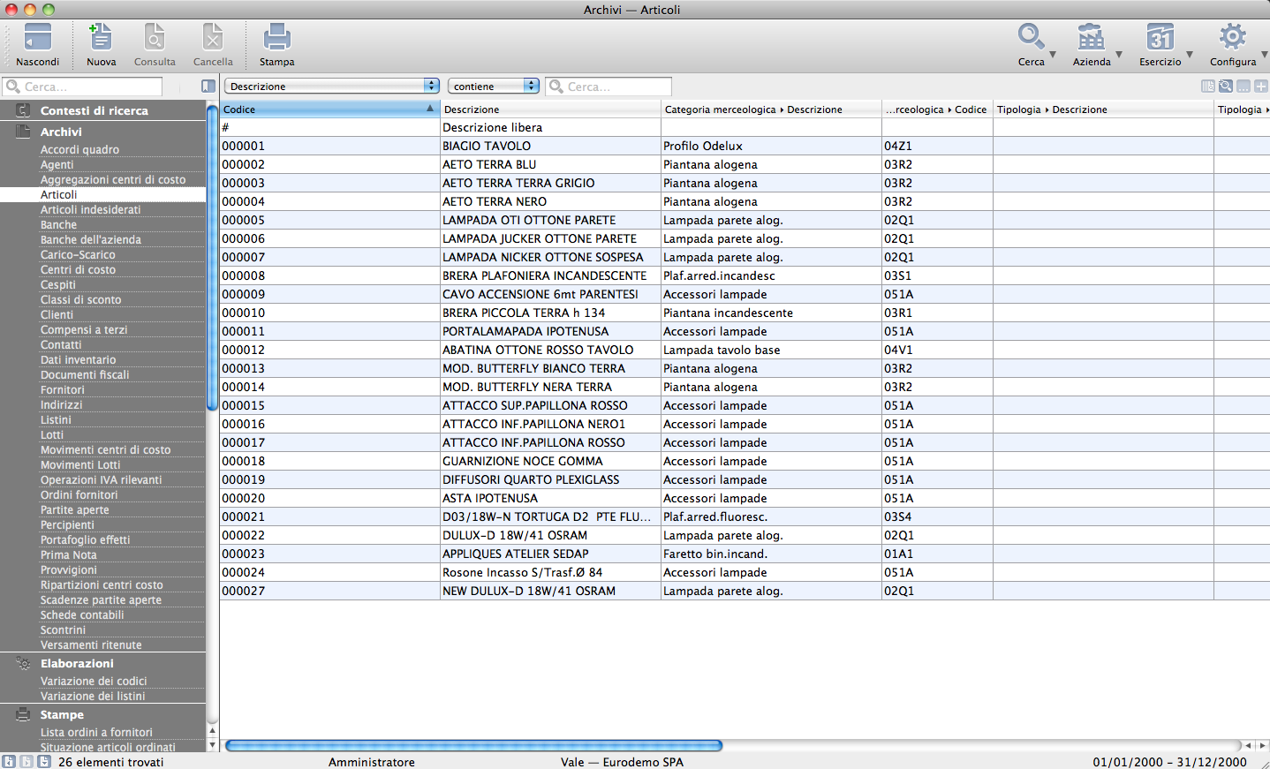Toggle the advanced search magnifier icon
Screen dimensions: 1270x769
pos(1226,87)
